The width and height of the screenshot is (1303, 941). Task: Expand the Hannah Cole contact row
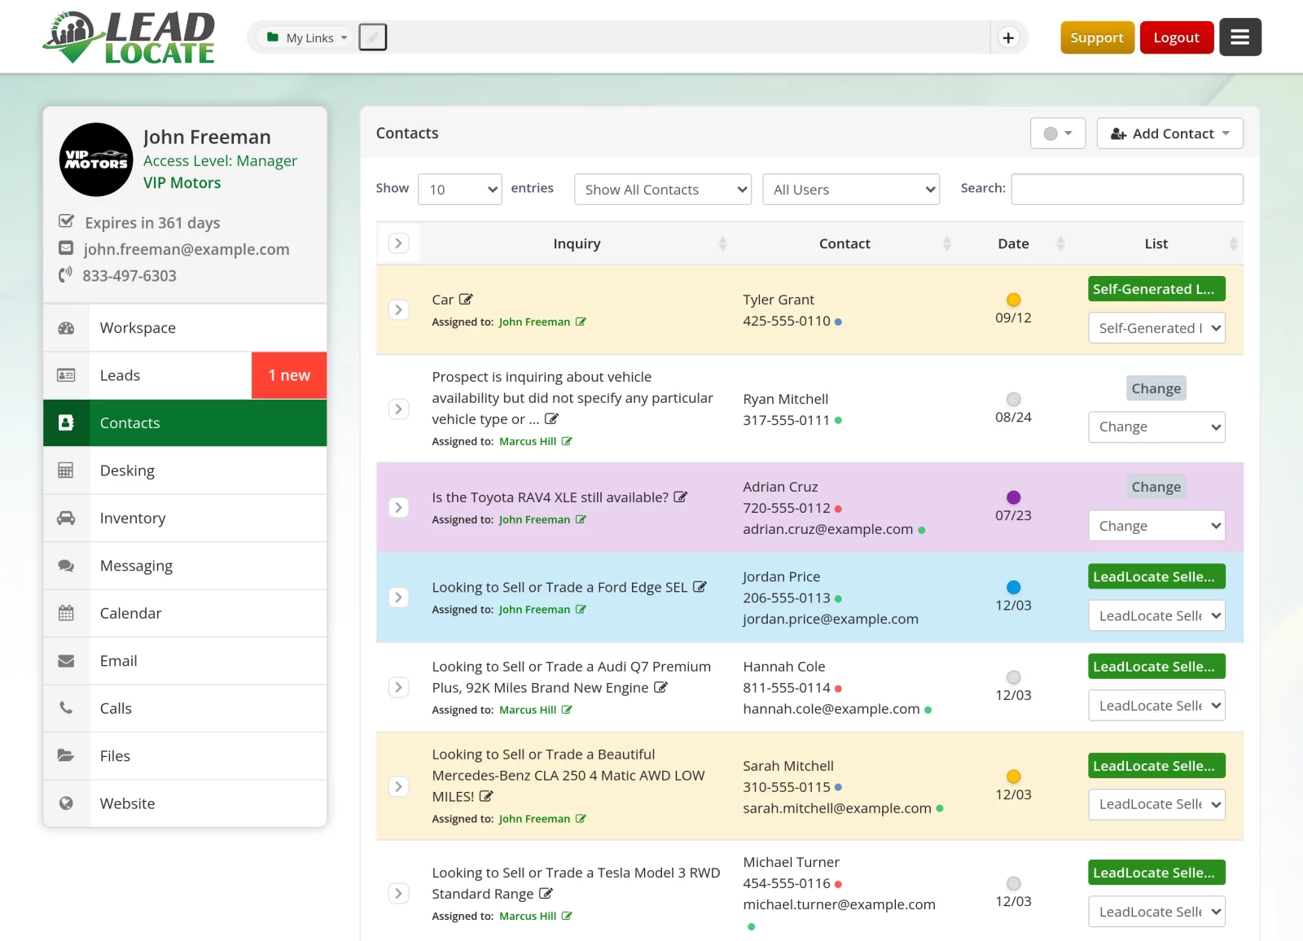[398, 687]
